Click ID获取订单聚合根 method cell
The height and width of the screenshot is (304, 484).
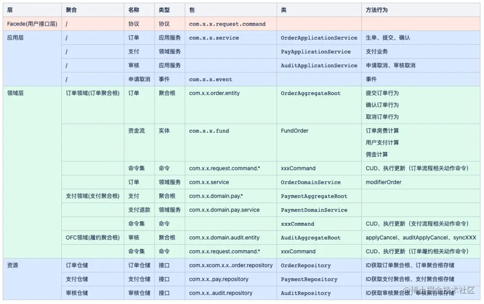click(x=421, y=265)
